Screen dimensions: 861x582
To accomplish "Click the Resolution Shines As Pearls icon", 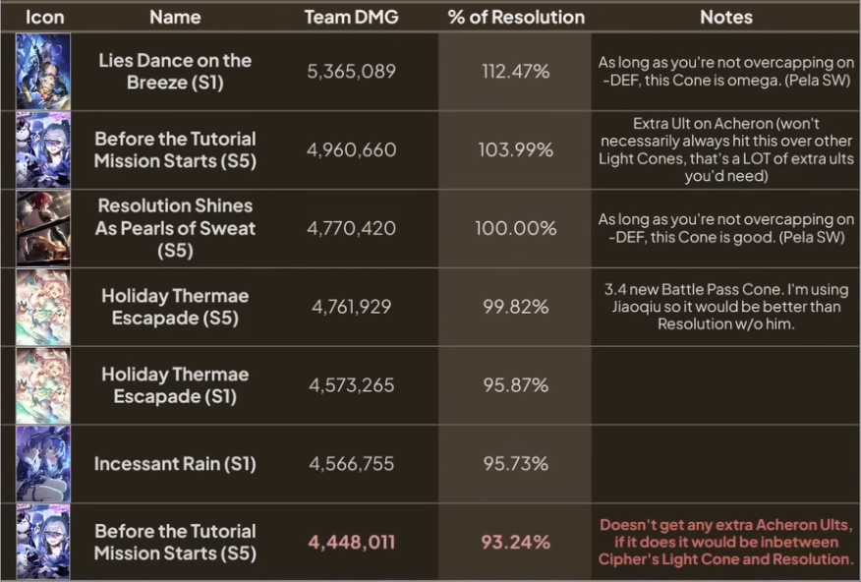I will [x=43, y=228].
